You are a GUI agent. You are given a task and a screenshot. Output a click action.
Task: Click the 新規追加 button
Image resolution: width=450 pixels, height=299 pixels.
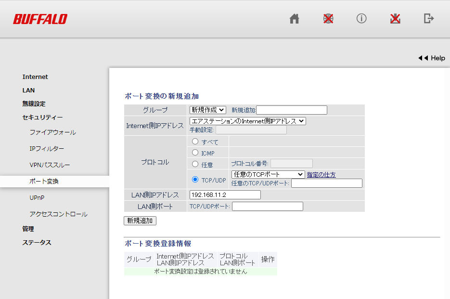140,221
